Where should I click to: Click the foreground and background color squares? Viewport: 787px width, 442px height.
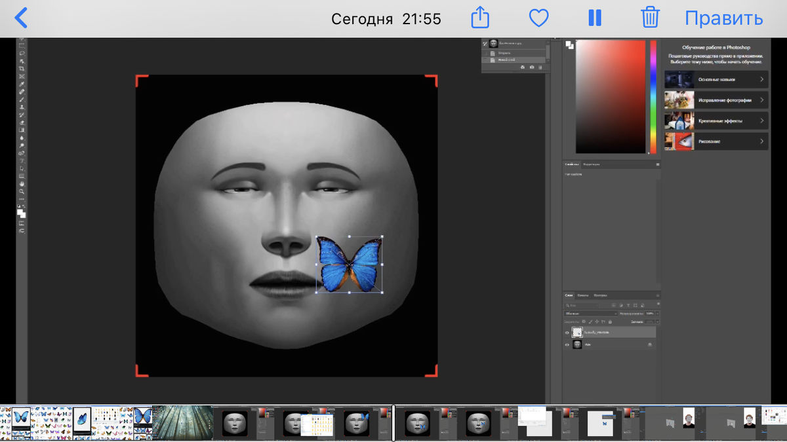pos(22,213)
